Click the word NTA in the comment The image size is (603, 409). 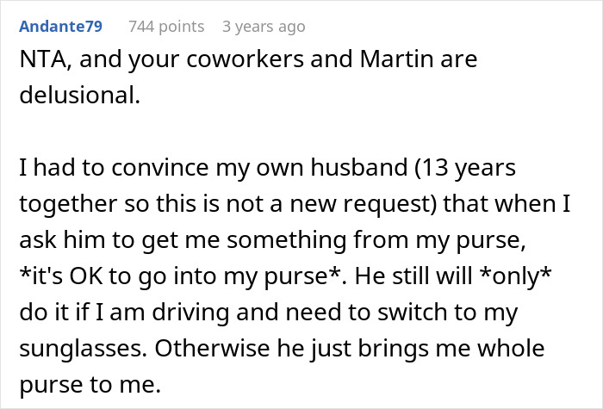pos(40,61)
